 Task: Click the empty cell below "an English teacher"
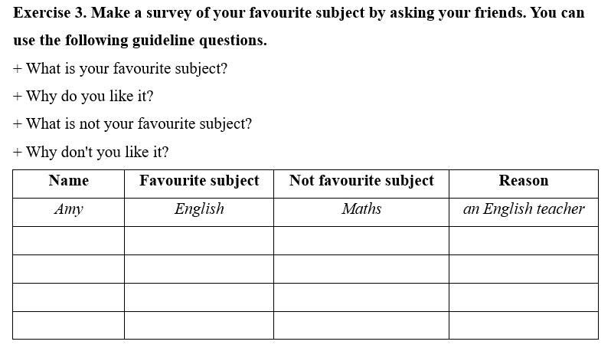coord(524,241)
